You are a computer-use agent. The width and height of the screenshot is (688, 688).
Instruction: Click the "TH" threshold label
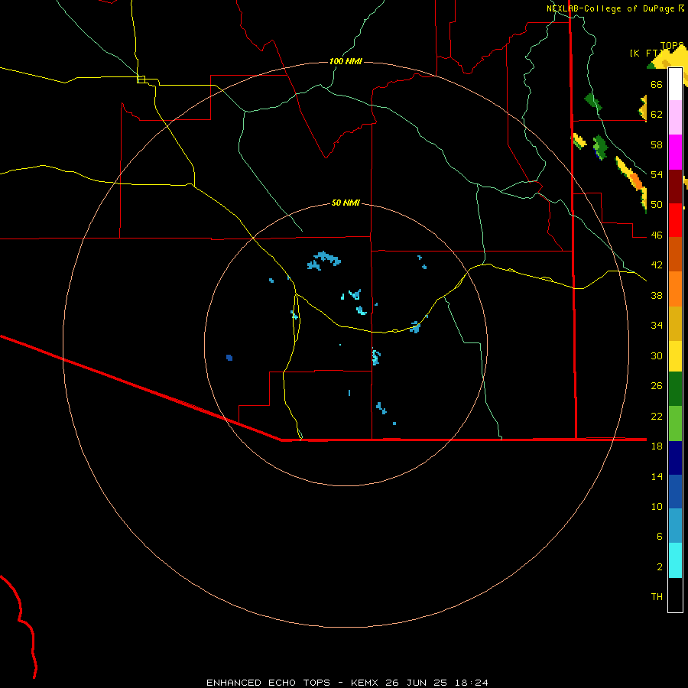[x=657, y=597]
